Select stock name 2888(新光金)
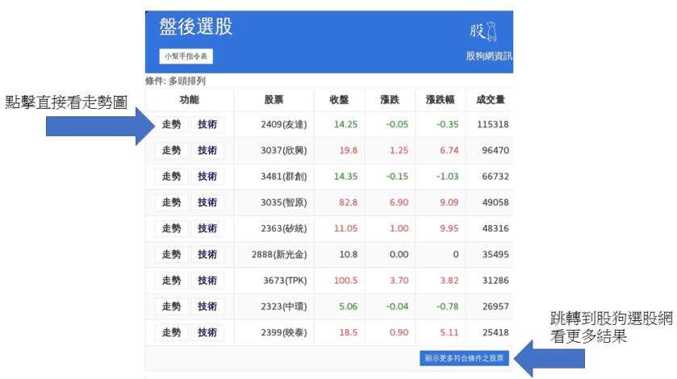The width and height of the screenshot is (677, 379). pyautogui.click(x=279, y=254)
